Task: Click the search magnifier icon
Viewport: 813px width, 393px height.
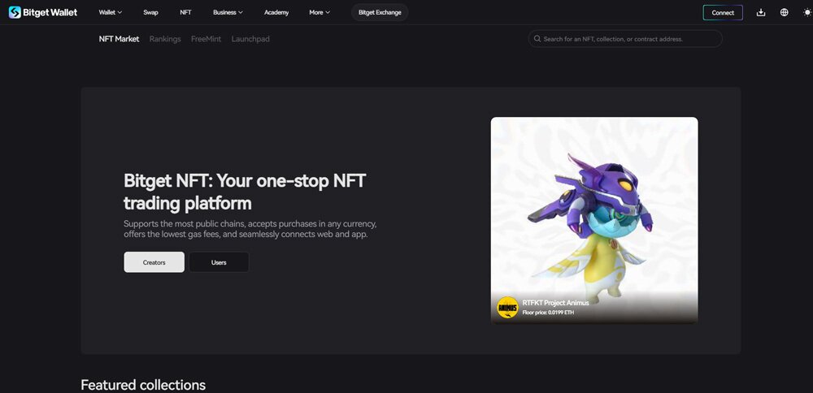Action: pos(537,39)
